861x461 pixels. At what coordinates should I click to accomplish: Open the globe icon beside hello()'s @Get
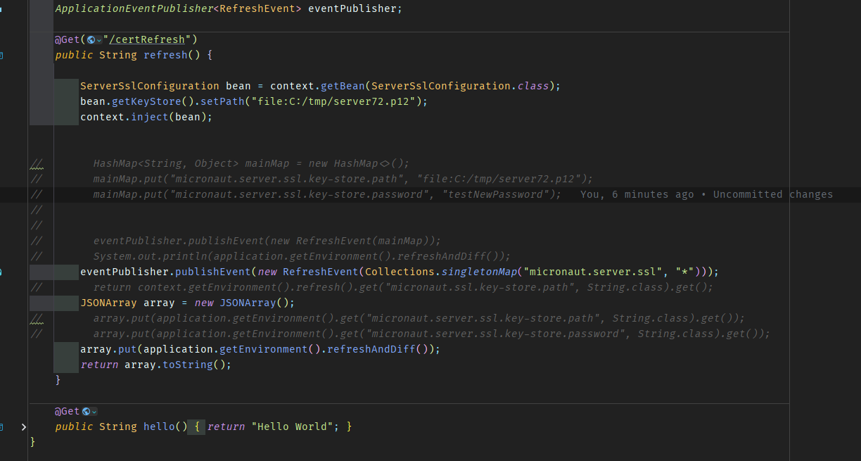pos(86,411)
